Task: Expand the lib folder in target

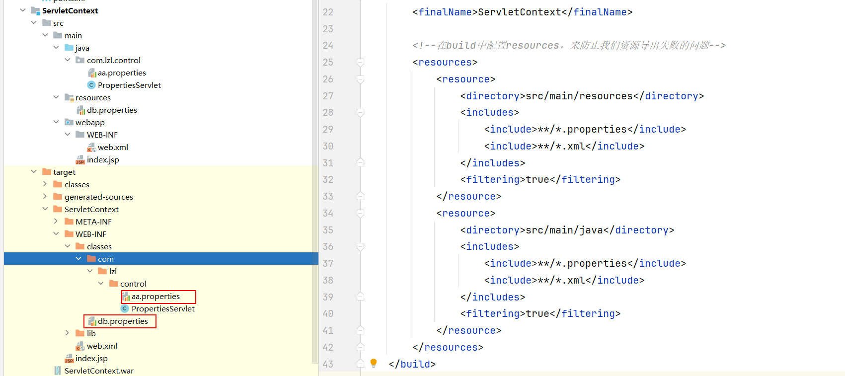Action: pyautogui.click(x=67, y=333)
